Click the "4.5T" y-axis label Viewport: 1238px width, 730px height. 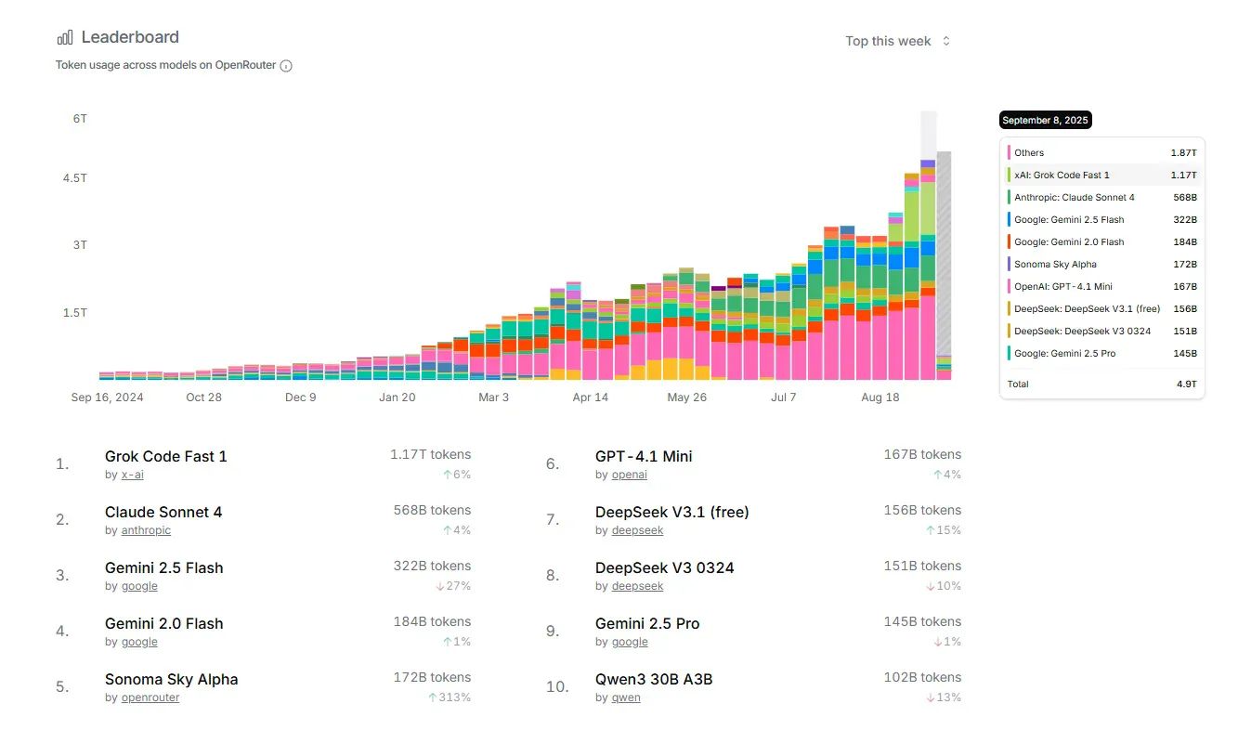click(75, 178)
